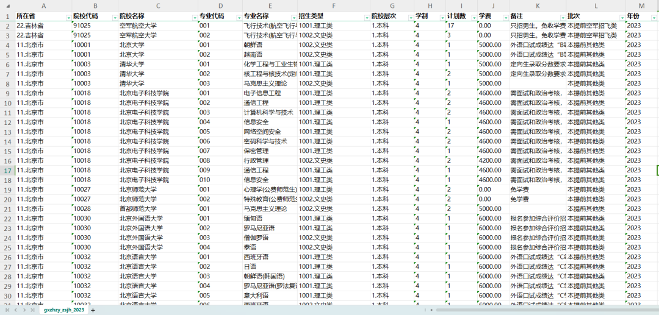Viewport: 659px width, 315px height.
Task: Add a new sheet with plus button
Action: click(x=93, y=310)
